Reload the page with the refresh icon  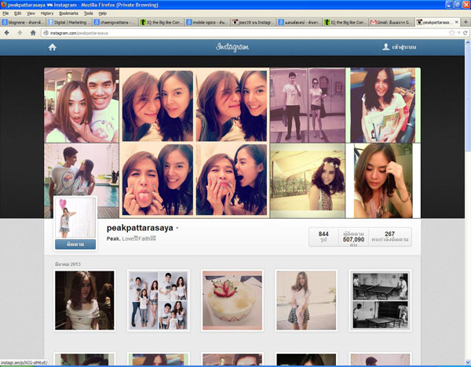pyautogui.click(x=465, y=33)
